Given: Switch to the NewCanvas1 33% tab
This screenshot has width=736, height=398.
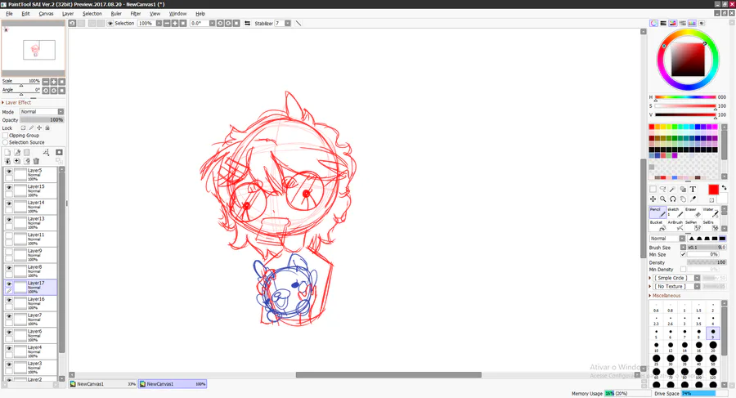Looking at the screenshot, I should pyautogui.click(x=103, y=384).
